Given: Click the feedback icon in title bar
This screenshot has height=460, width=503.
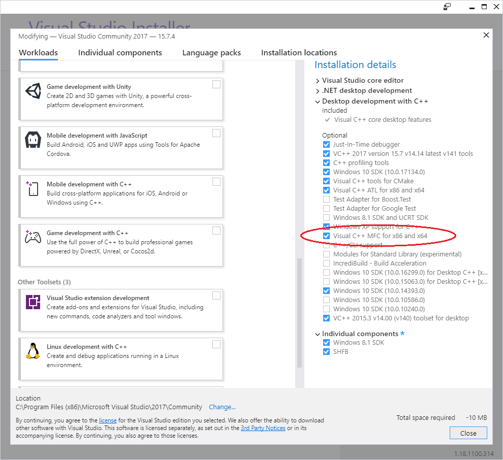Looking at the screenshot, I should 447,7.
